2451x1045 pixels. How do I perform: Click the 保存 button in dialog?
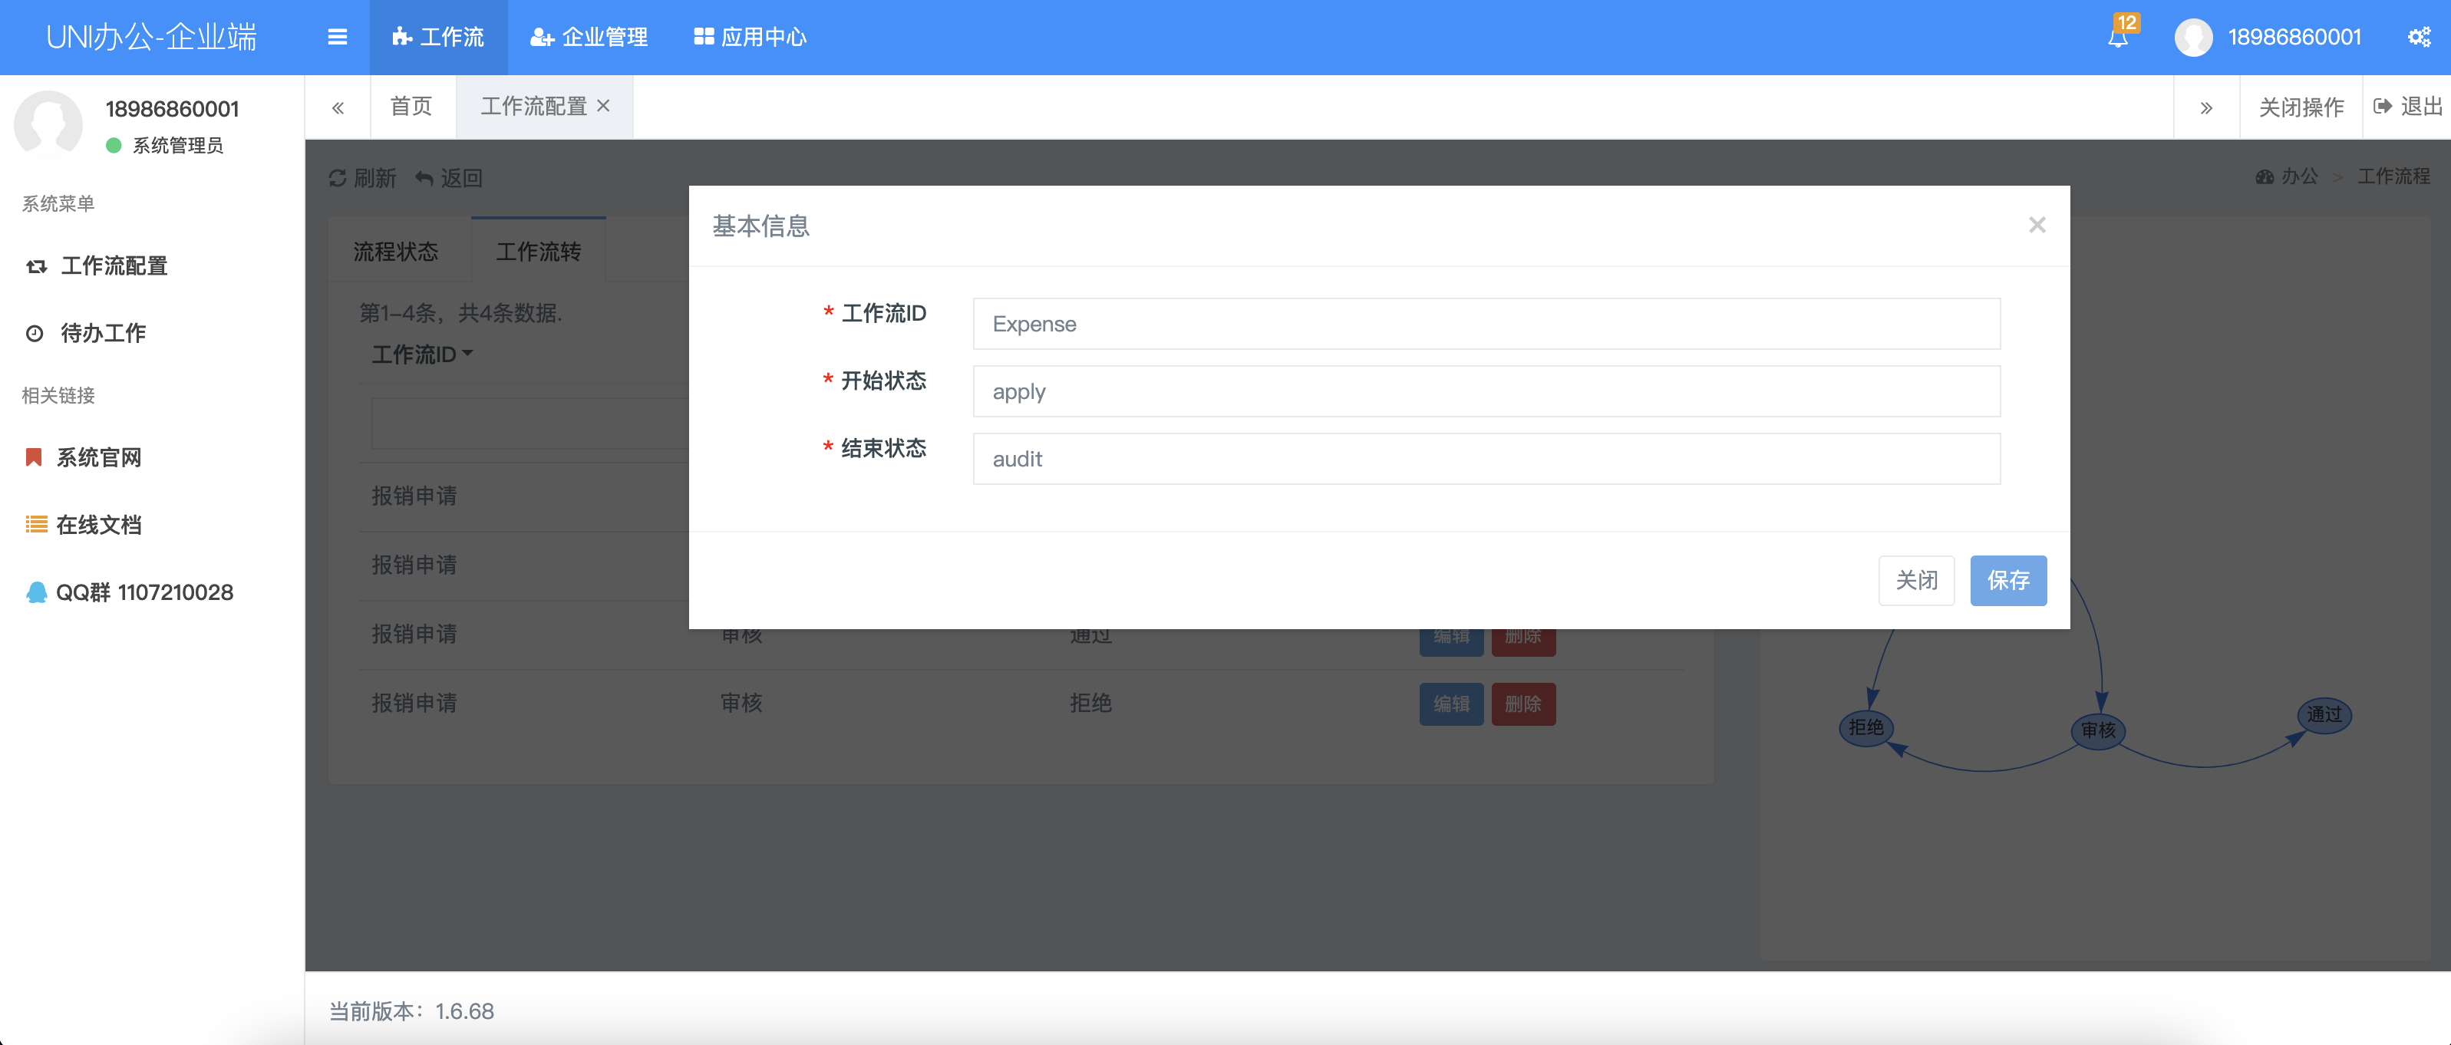(2007, 579)
